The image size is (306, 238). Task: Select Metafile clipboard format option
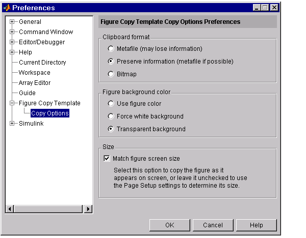point(111,49)
